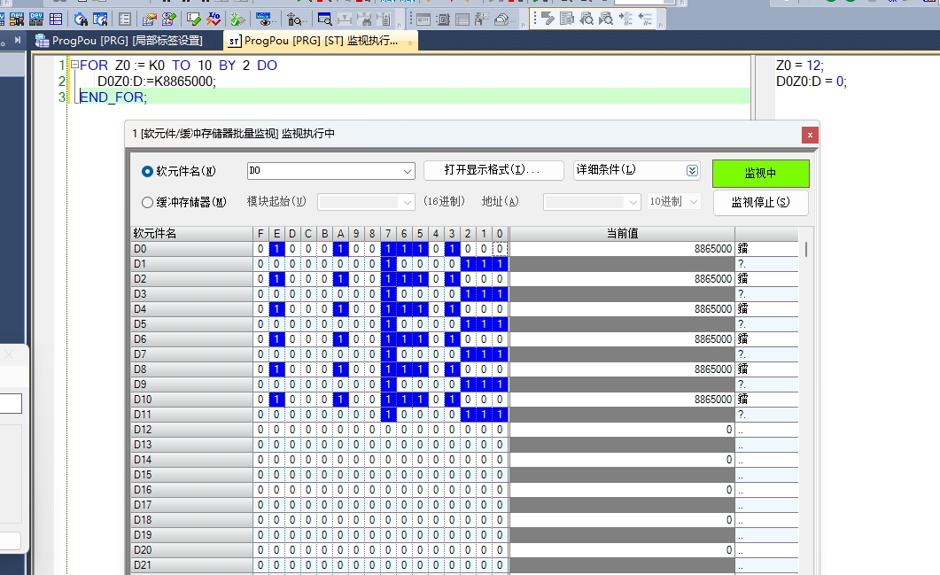This screenshot has width=940, height=575.
Task: Toggle bit E cell in row D0
Action: [x=276, y=249]
